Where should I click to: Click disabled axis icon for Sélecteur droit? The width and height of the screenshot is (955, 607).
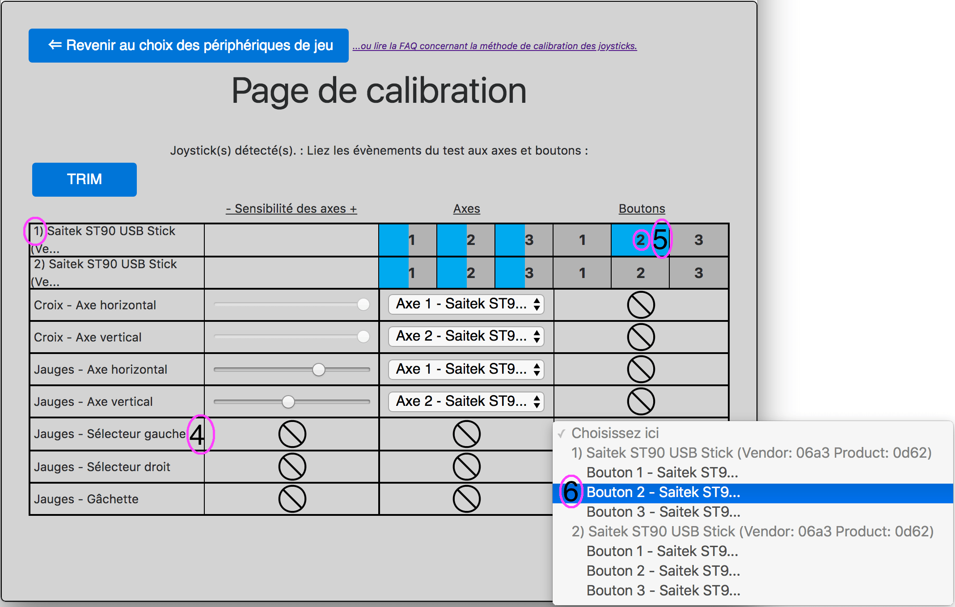point(467,467)
